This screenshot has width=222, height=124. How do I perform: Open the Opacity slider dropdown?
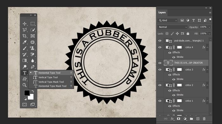point(210,27)
